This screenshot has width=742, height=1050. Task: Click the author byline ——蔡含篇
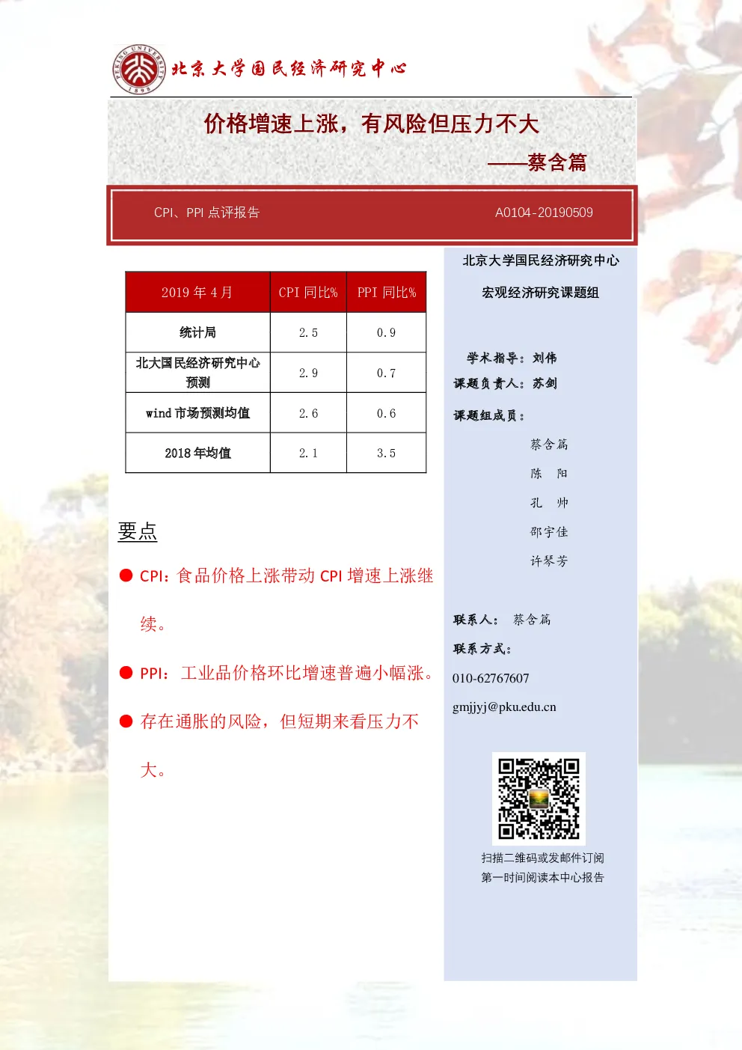(x=537, y=162)
